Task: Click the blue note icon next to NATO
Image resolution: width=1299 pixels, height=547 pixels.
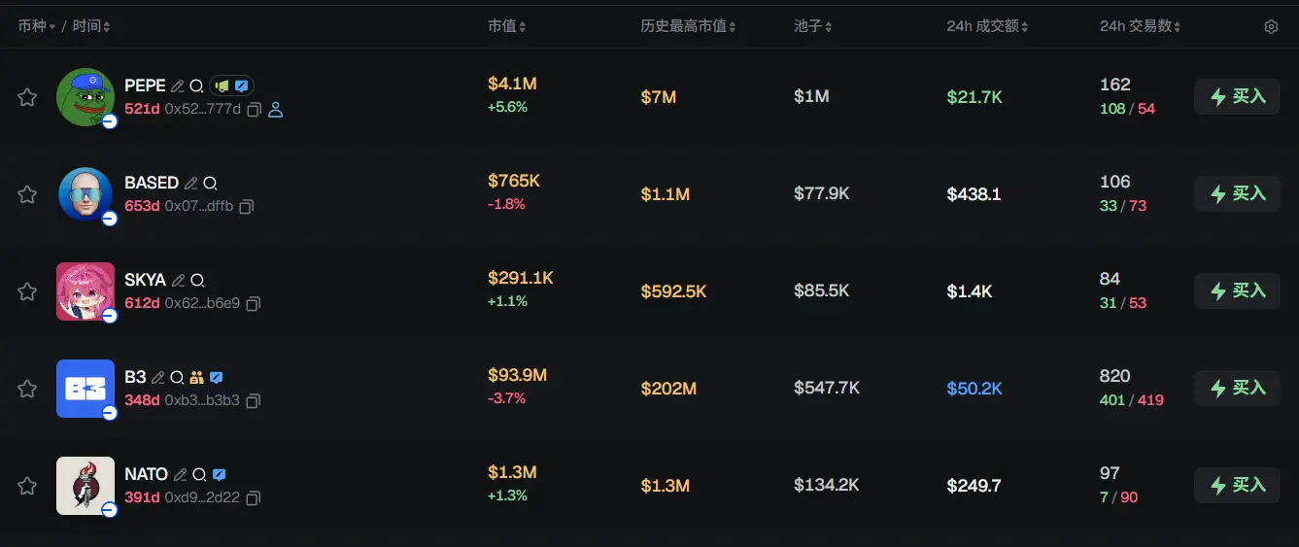Action: pos(220,475)
